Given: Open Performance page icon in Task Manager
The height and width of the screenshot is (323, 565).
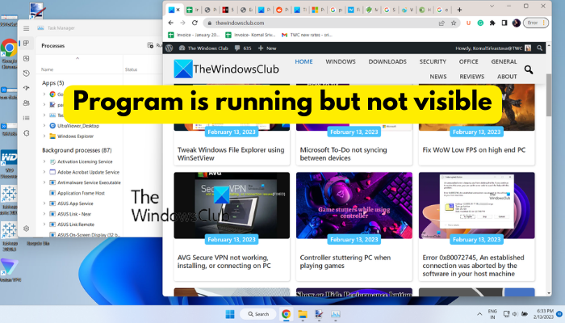Looking at the screenshot, I should pos(27,58).
